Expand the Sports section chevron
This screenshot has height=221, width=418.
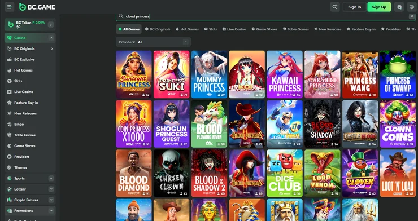pos(51,179)
